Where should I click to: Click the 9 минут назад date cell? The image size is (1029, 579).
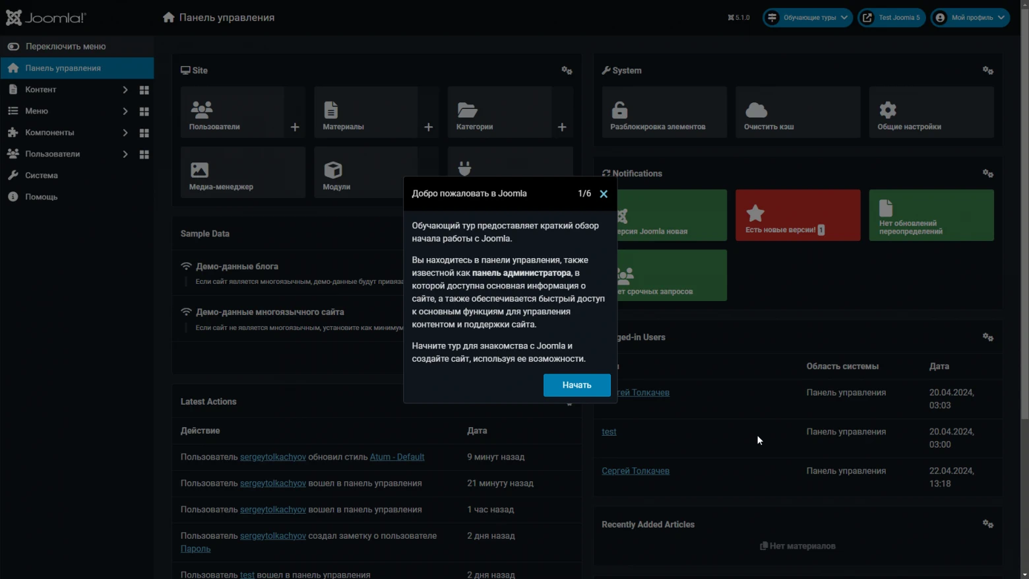coord(496,457)
